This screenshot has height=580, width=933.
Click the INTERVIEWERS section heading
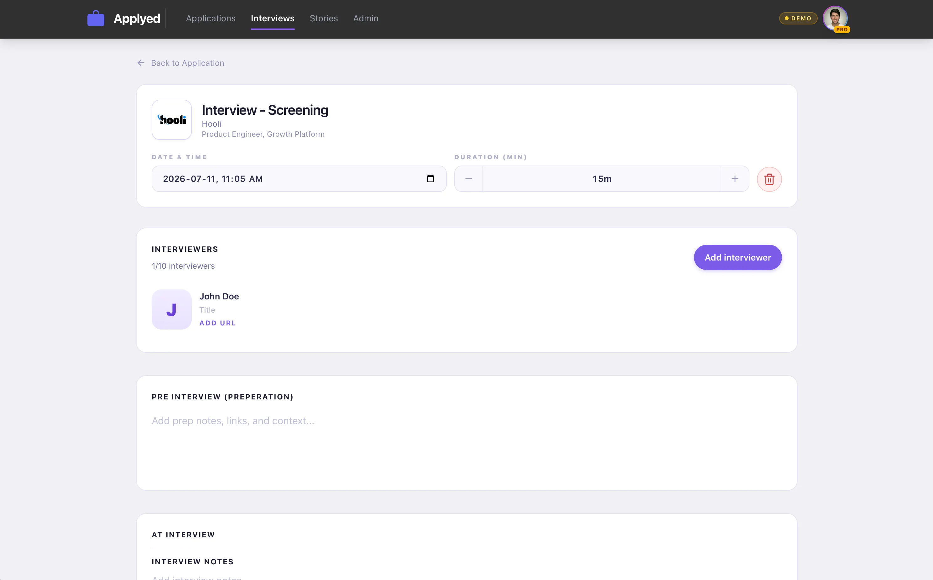(185, 249)
